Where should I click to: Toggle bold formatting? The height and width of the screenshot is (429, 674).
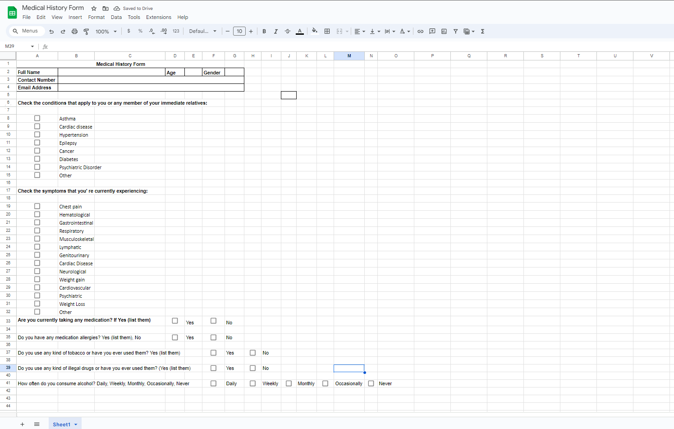tap(264, 31)
